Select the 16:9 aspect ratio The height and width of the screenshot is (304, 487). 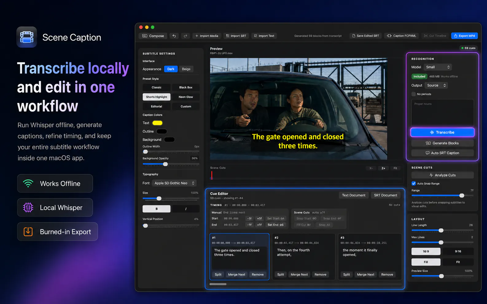426,251
